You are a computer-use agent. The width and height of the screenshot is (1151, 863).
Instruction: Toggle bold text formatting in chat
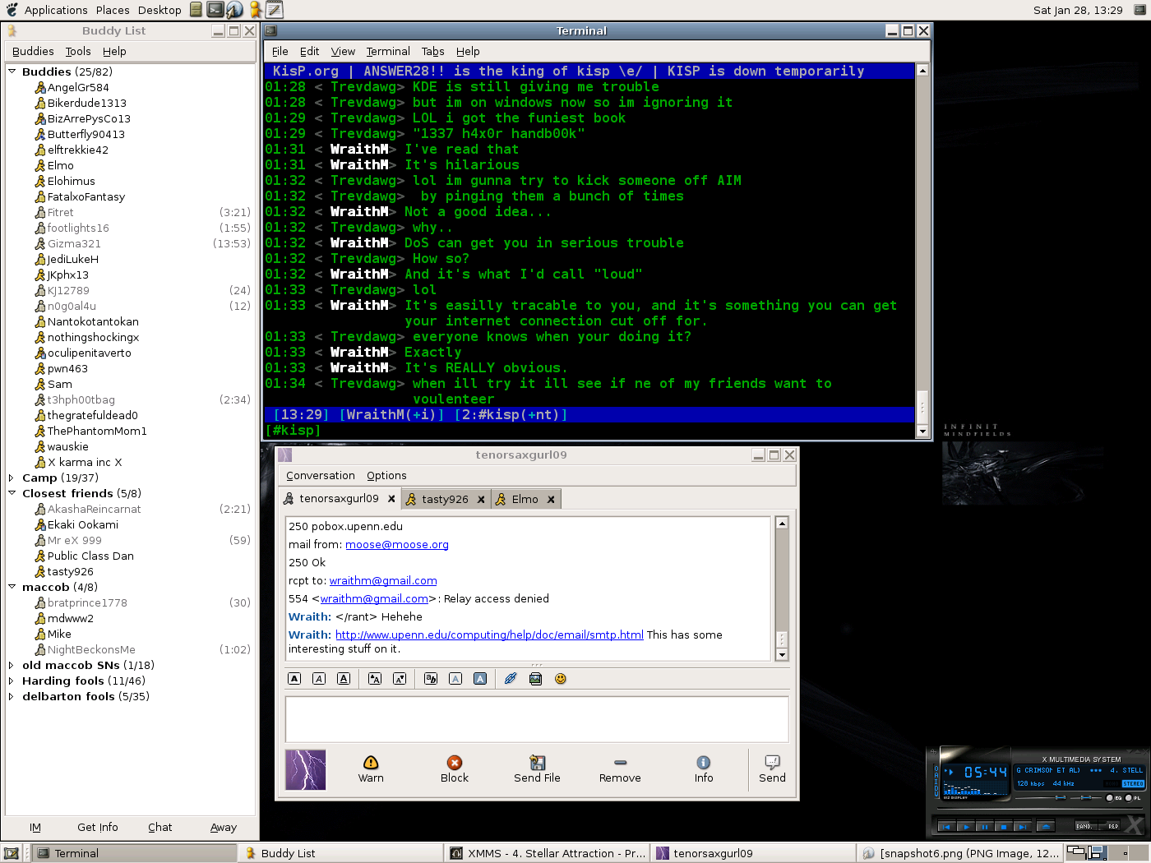coord(294,679)
